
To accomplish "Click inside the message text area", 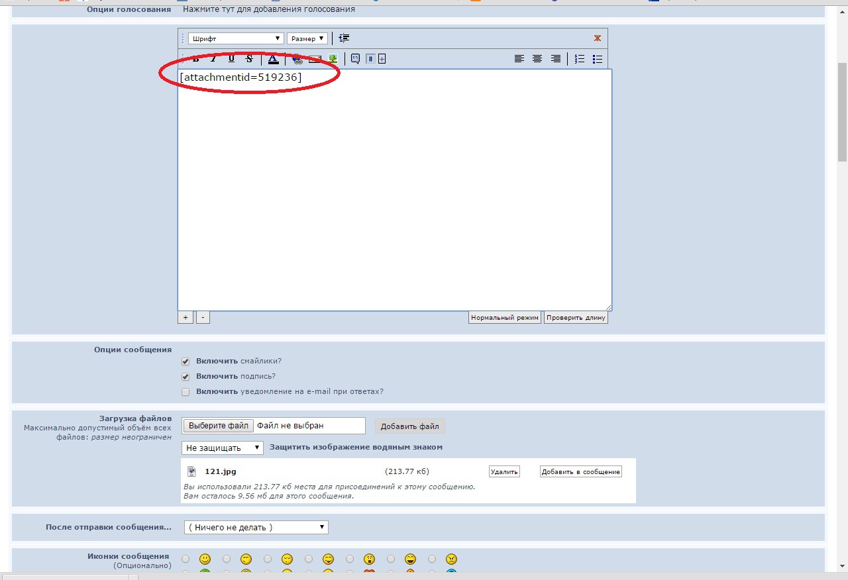I will [x=395, y=190].
